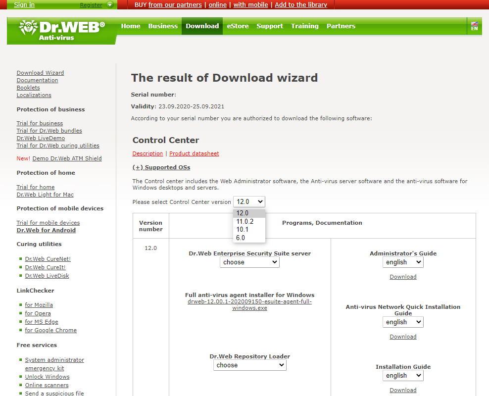This screenshot has width=489, height=396.
Task: Open Send a suspicious file link
Action: pyautogui.click(x=54, y=393)
